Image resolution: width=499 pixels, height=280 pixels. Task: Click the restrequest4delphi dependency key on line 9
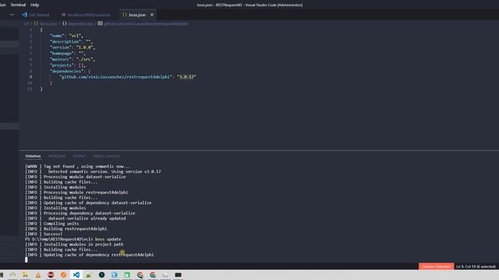click(116, 77)
